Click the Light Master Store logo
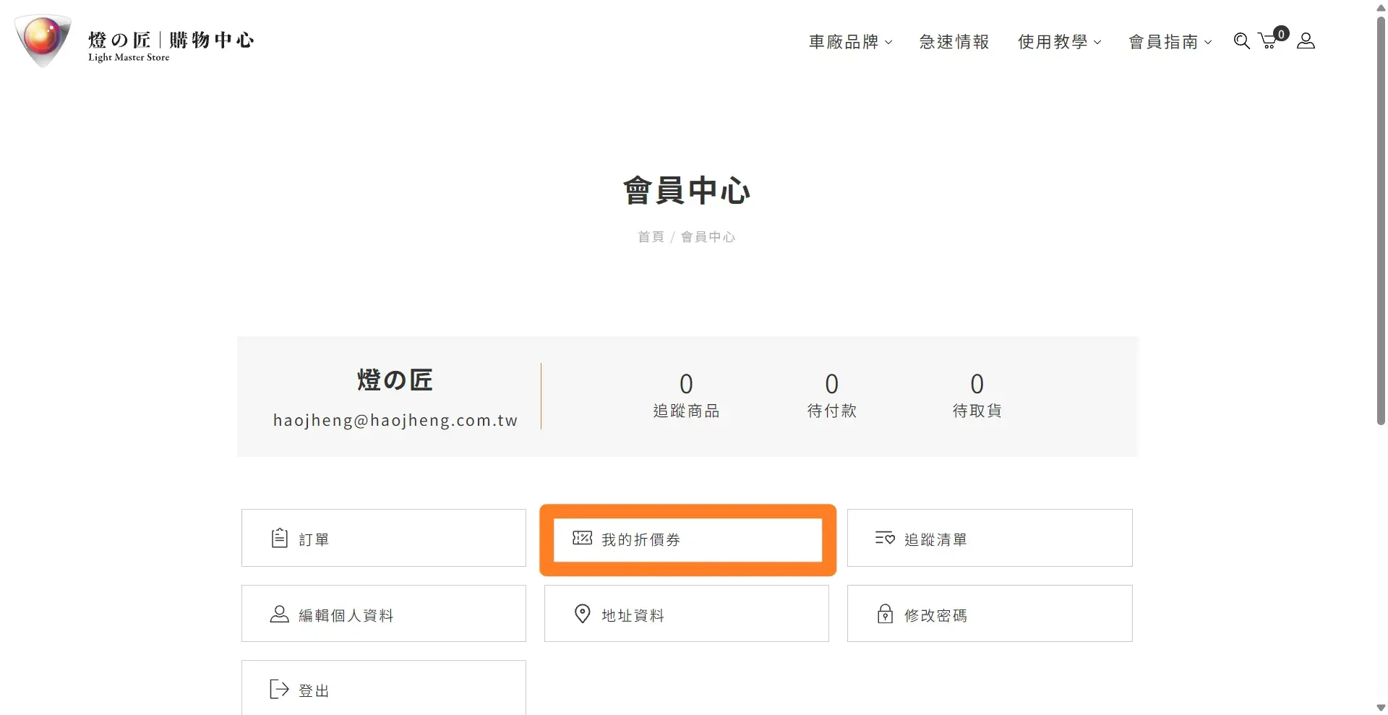Viewport: 1388px width, 715px height. pos(134,41)
